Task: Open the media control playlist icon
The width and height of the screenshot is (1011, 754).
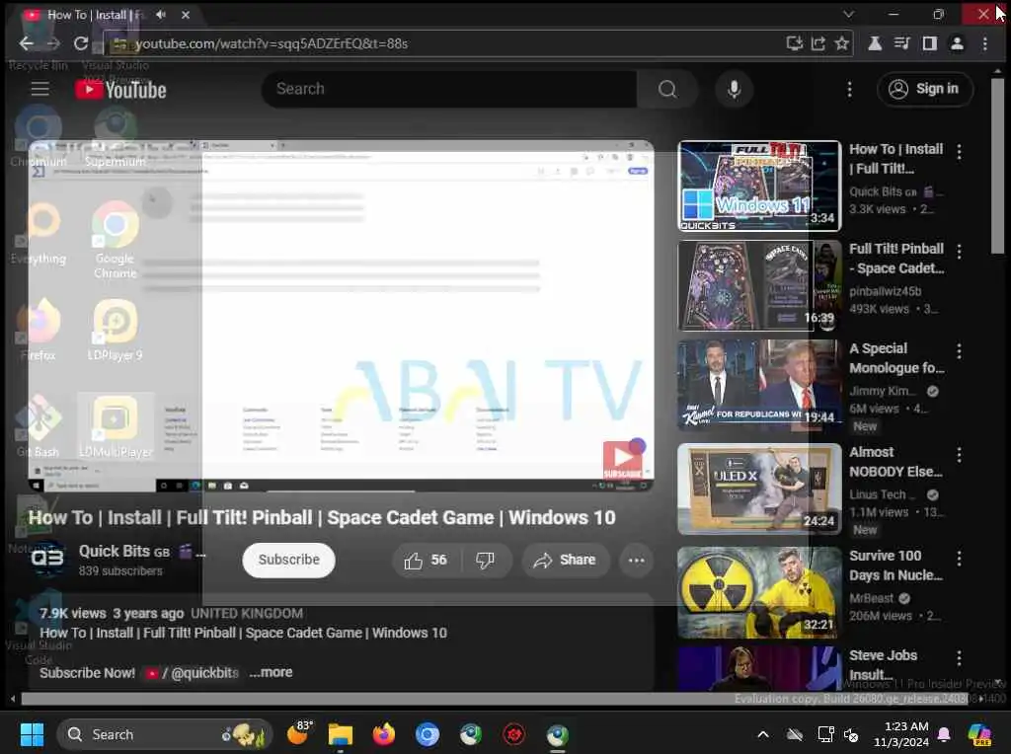Action: [902, 43]
